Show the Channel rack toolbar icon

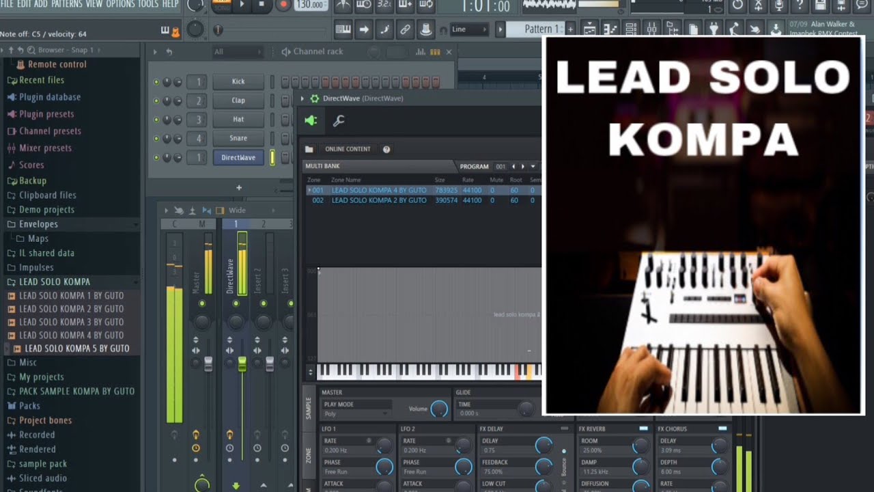(631, 29)
